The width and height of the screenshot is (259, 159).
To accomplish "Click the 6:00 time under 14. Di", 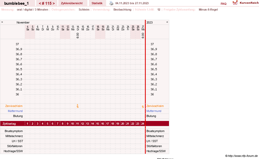I will coord(78,36).
